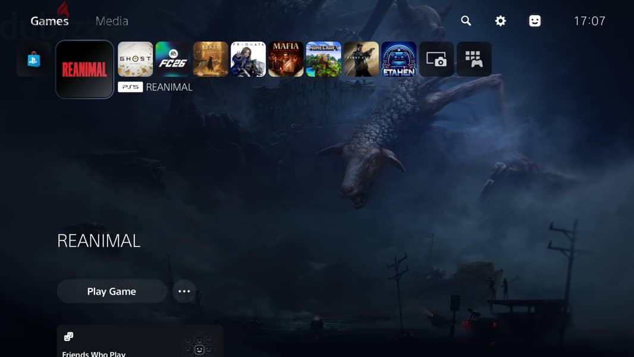Open the Ghost game tile

[x=136, y=59]
